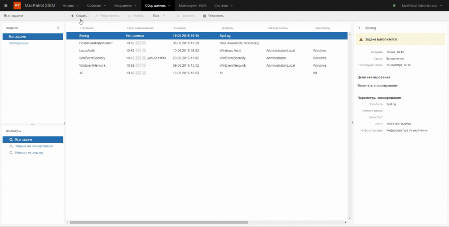This screenshot has height=227, width=449.
Task: Click the Остановить toolbar button
Action: pos(213,16)
